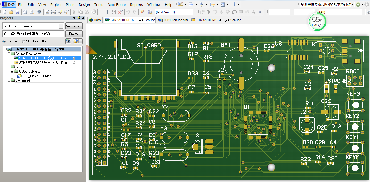Open the (Not Saved) view configuration dropdown
The height and width of the screenshot is (182, 370).
(x=194, y=12)
